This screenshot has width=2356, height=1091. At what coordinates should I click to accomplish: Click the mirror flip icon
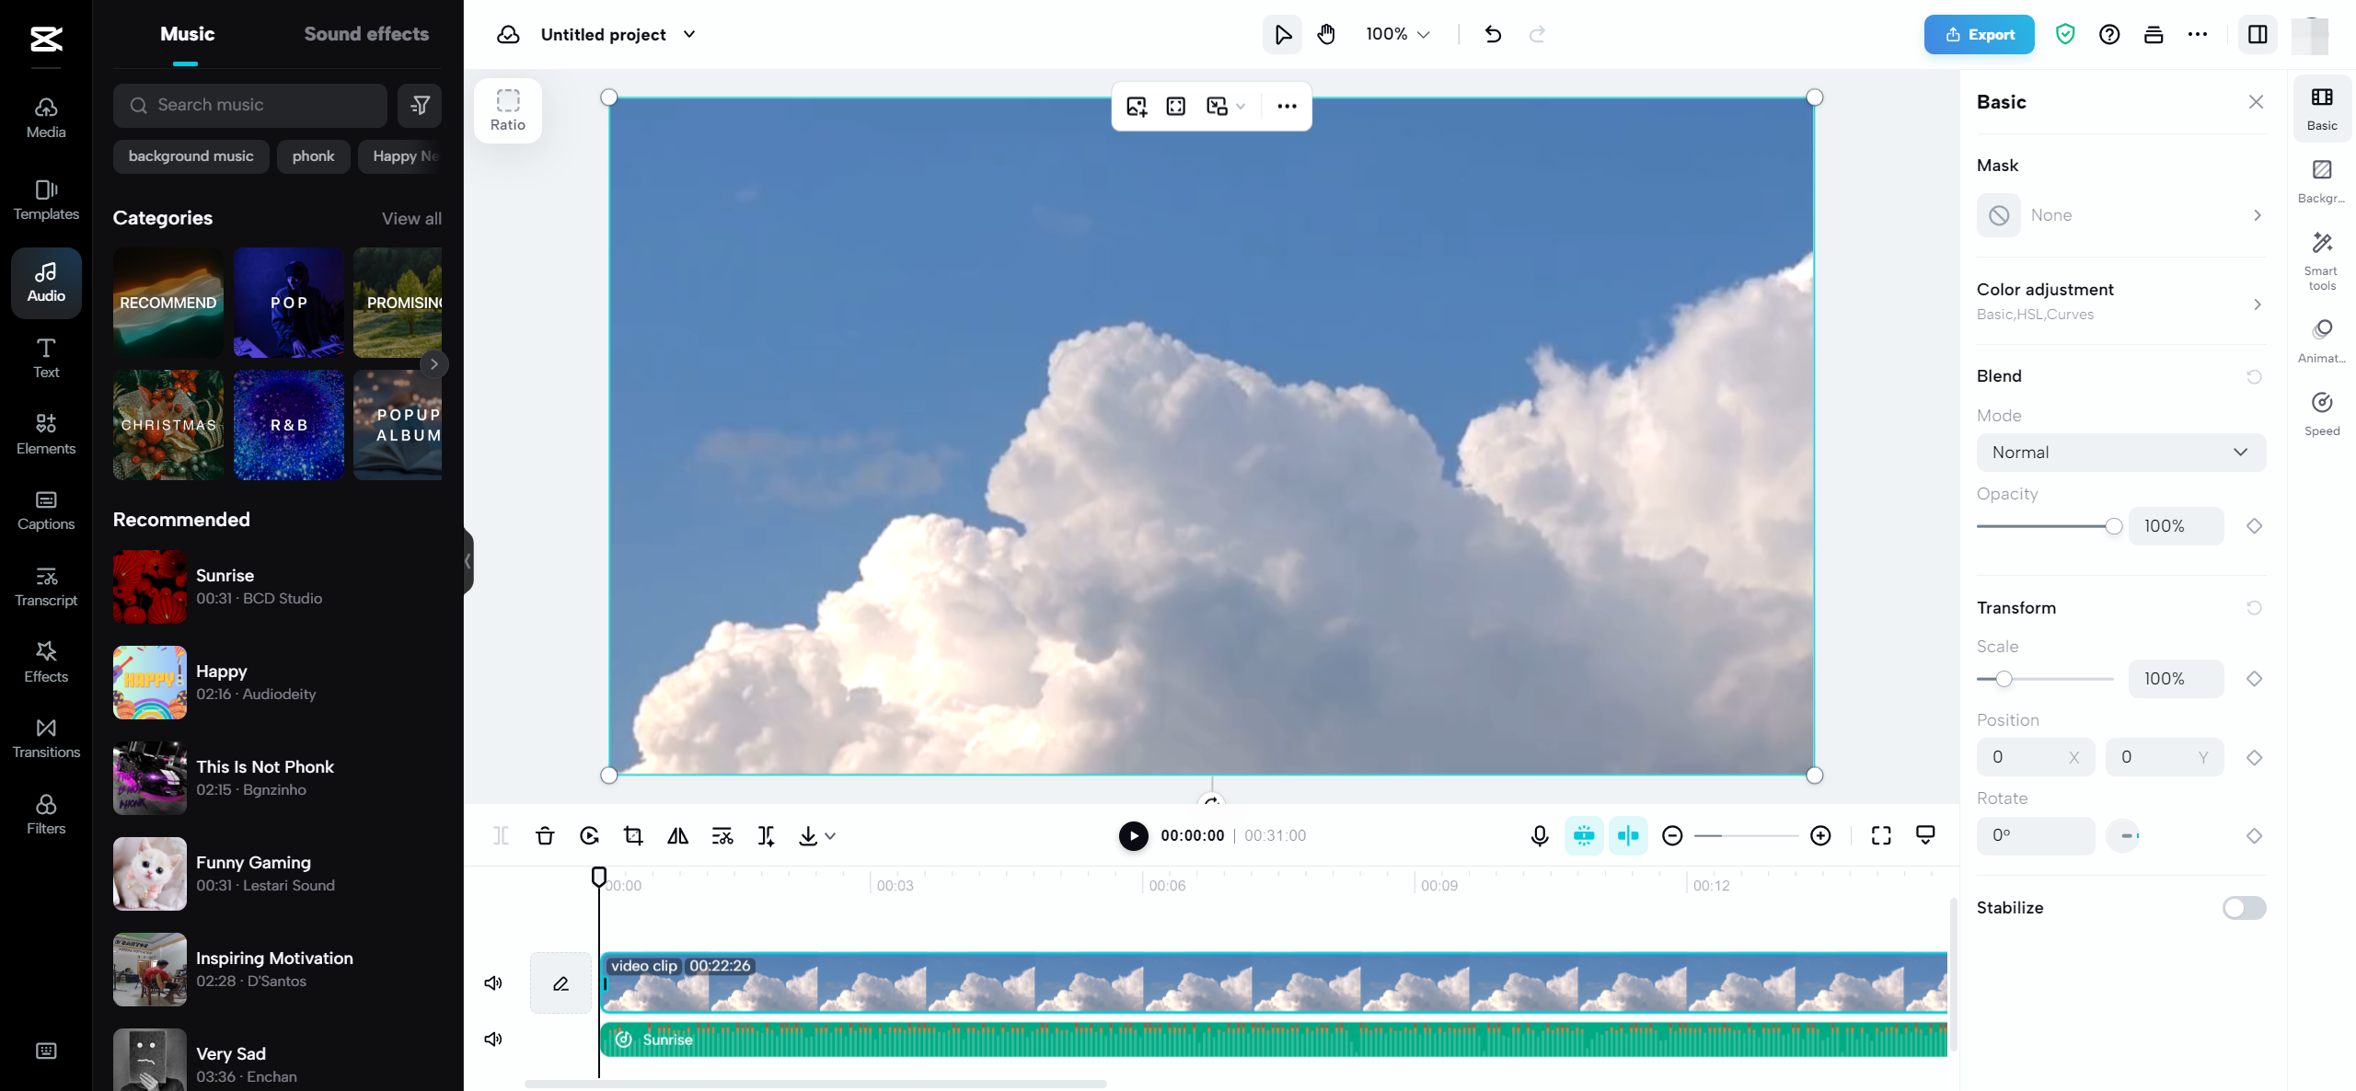tap(677, 835)
